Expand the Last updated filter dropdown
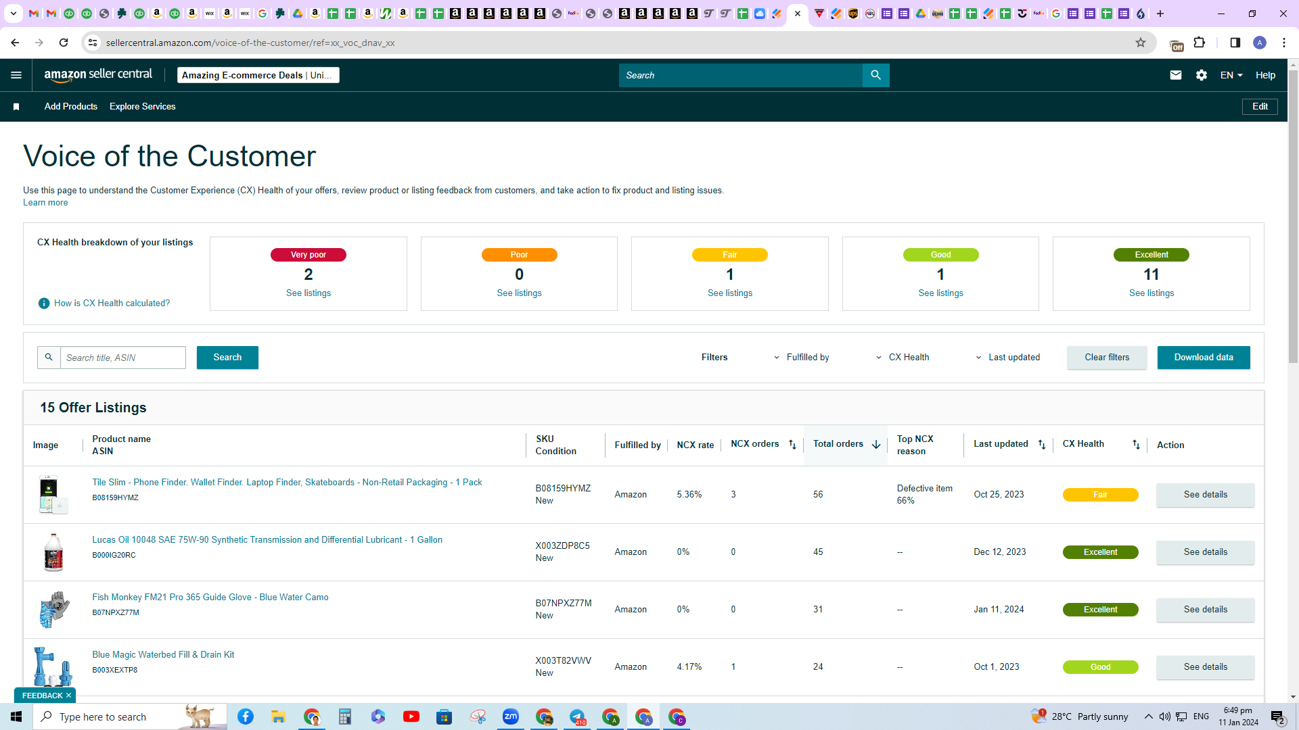The width and height of the screenshot is (1299, 730). coord(1007,358)
